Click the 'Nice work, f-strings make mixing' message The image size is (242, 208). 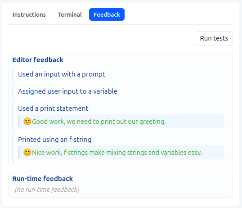point(117,153)
